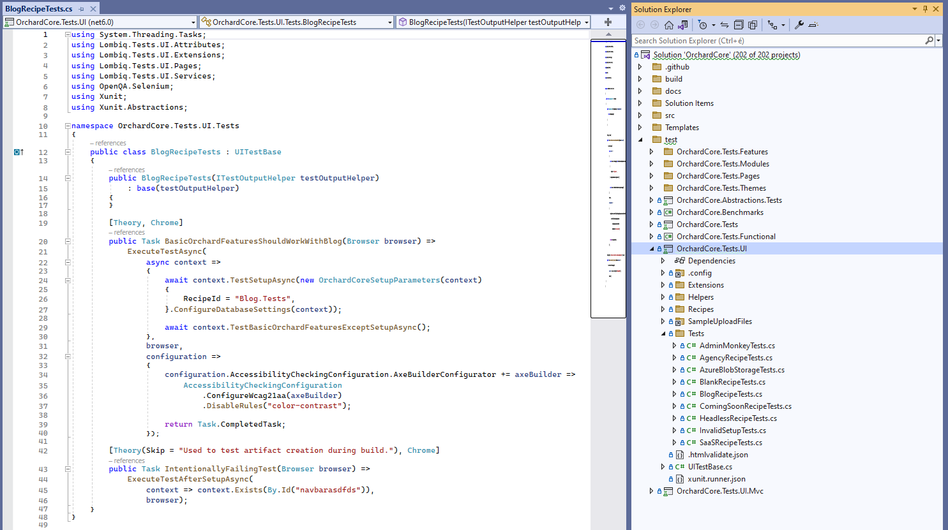Select the Templates folder
Viewport: 948px width, 530px height.
[682, 128]
